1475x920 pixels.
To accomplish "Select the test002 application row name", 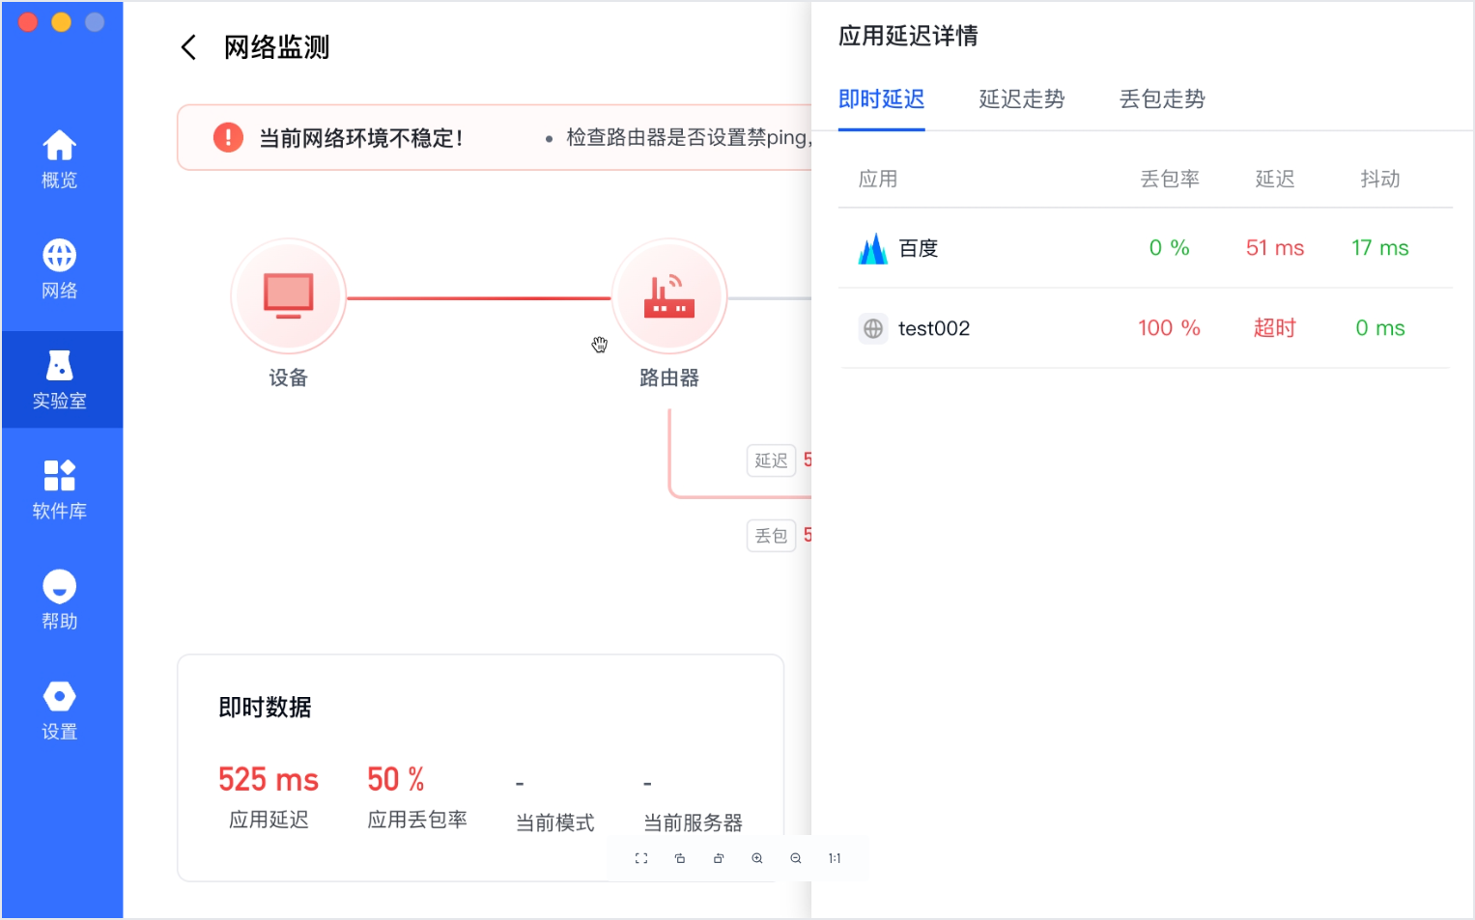I will (934, 328).
